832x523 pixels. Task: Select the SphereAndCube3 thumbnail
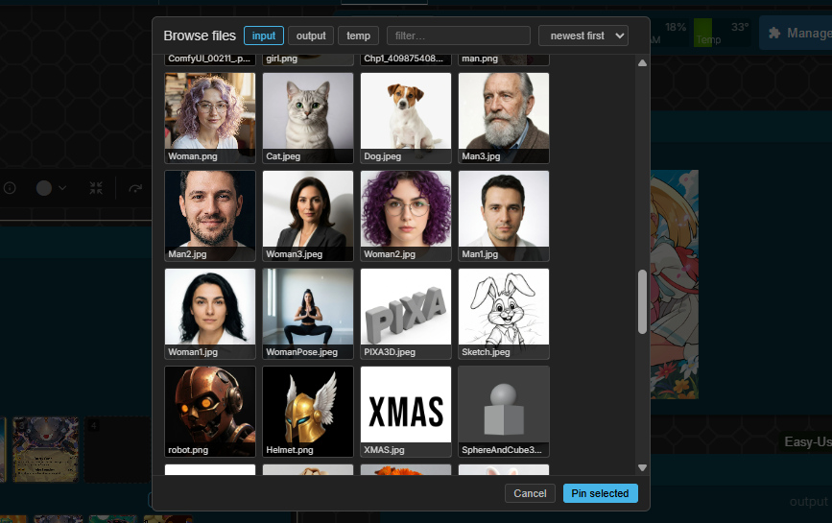click(x=504, y=412)
